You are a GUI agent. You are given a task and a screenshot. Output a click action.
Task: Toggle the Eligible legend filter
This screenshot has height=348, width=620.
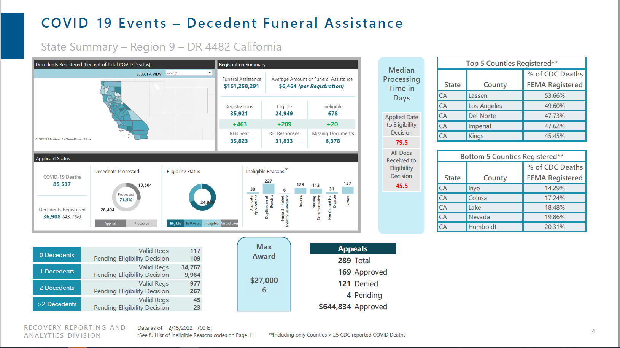tap(175, 223)
